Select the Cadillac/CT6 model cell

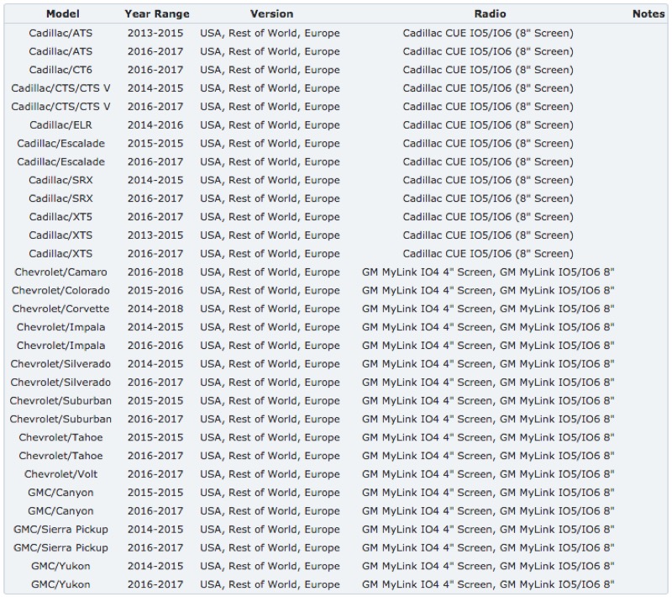[60, 70]
